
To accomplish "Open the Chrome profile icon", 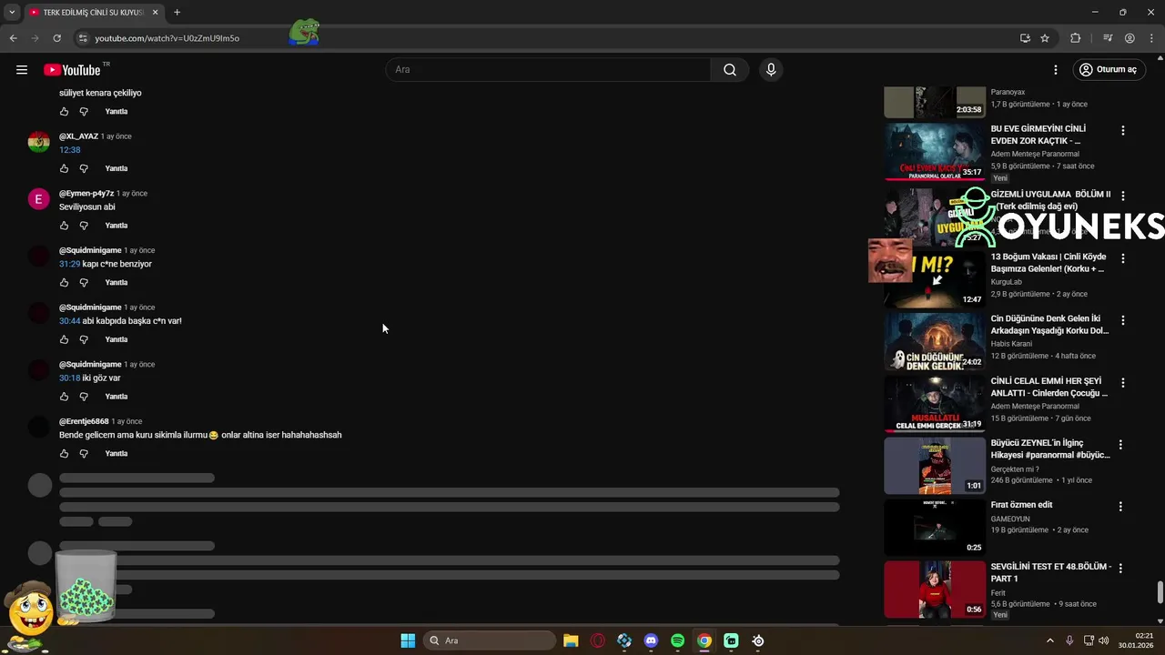I will [1130, 38].
